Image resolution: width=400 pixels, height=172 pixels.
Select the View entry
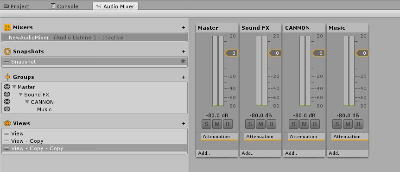coord(95,134)
